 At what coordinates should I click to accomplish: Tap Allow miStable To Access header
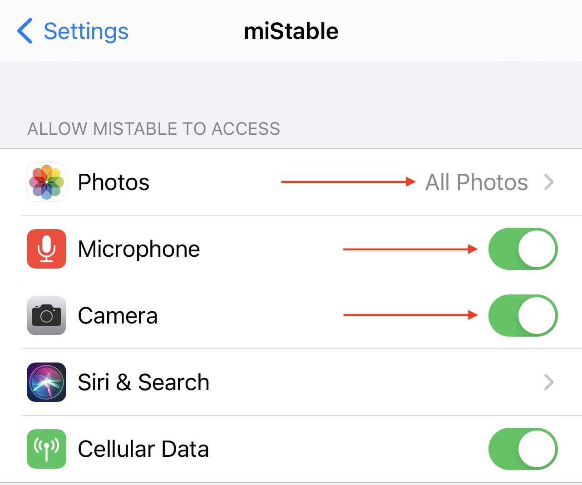[153, 129]
